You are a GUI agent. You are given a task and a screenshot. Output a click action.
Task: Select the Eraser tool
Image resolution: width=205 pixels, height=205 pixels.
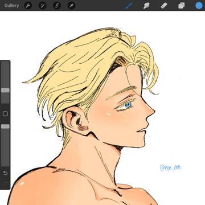tap(164, 6)
